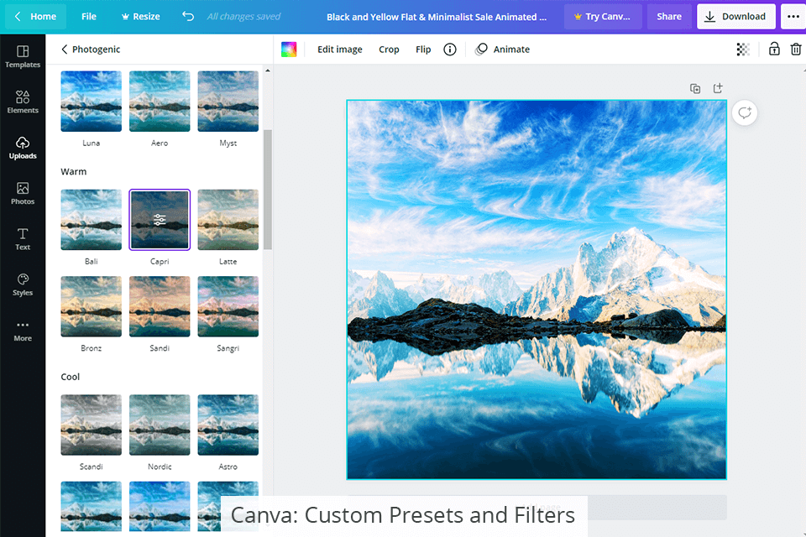This screenshot has width=806, height=537.
Task: Click Edit image in toolbar
Action: 340,50
